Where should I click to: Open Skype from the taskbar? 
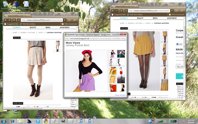[x=38, y=121]
